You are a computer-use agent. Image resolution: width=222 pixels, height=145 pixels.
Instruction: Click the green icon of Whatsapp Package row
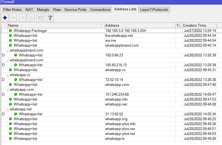pos(10,31)
